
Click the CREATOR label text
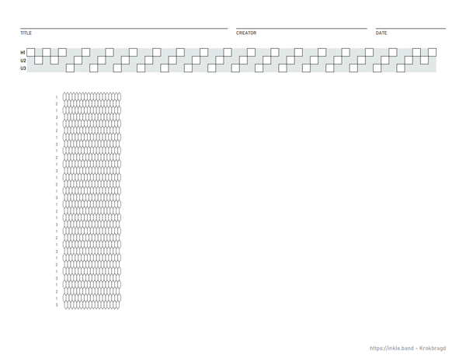click(246, 33)
